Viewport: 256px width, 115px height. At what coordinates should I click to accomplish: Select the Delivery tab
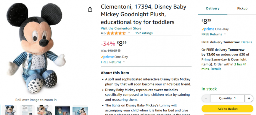(212, 9)
